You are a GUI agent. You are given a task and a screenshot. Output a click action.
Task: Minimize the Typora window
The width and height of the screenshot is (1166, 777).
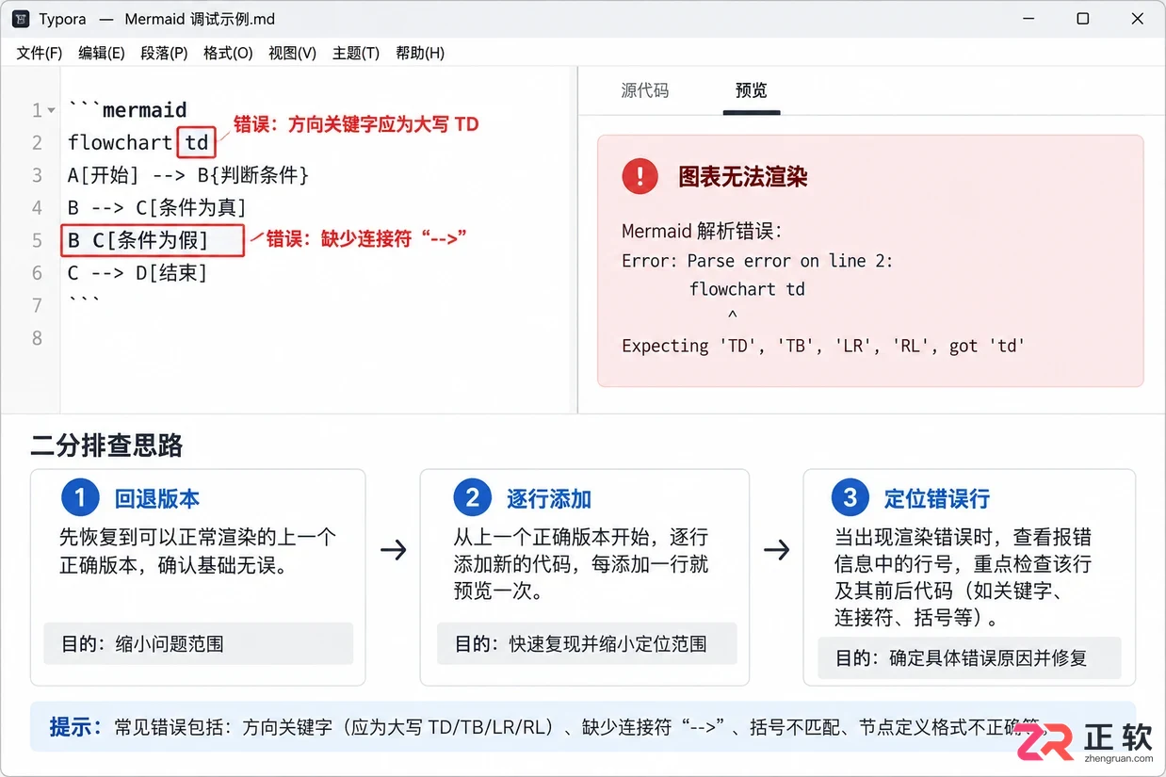pos(1028,19)
